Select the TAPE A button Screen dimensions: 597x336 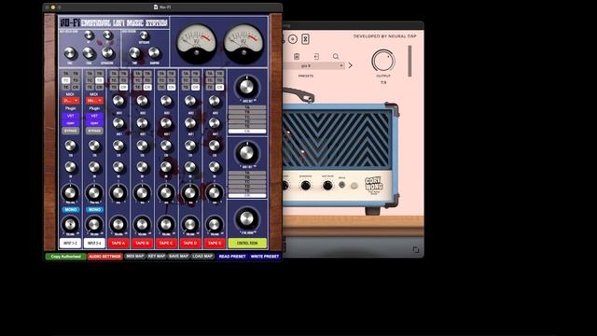(x=118, y=243)
